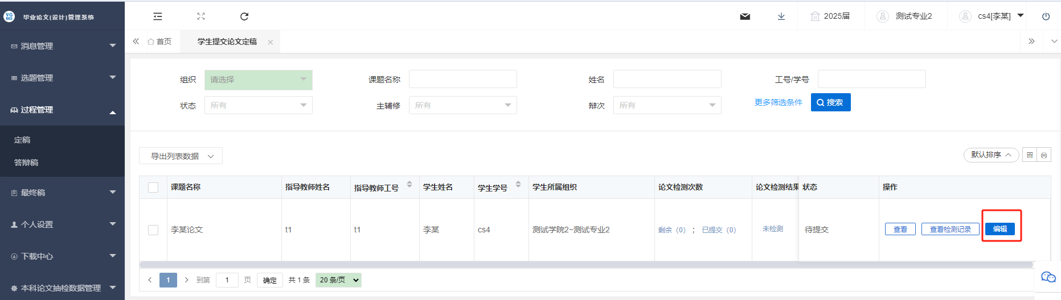This screenshot has height=300, width=1061.
Task: Open the chat bubble support icon
Action: pyautogui.click(x=1048, y=277)
